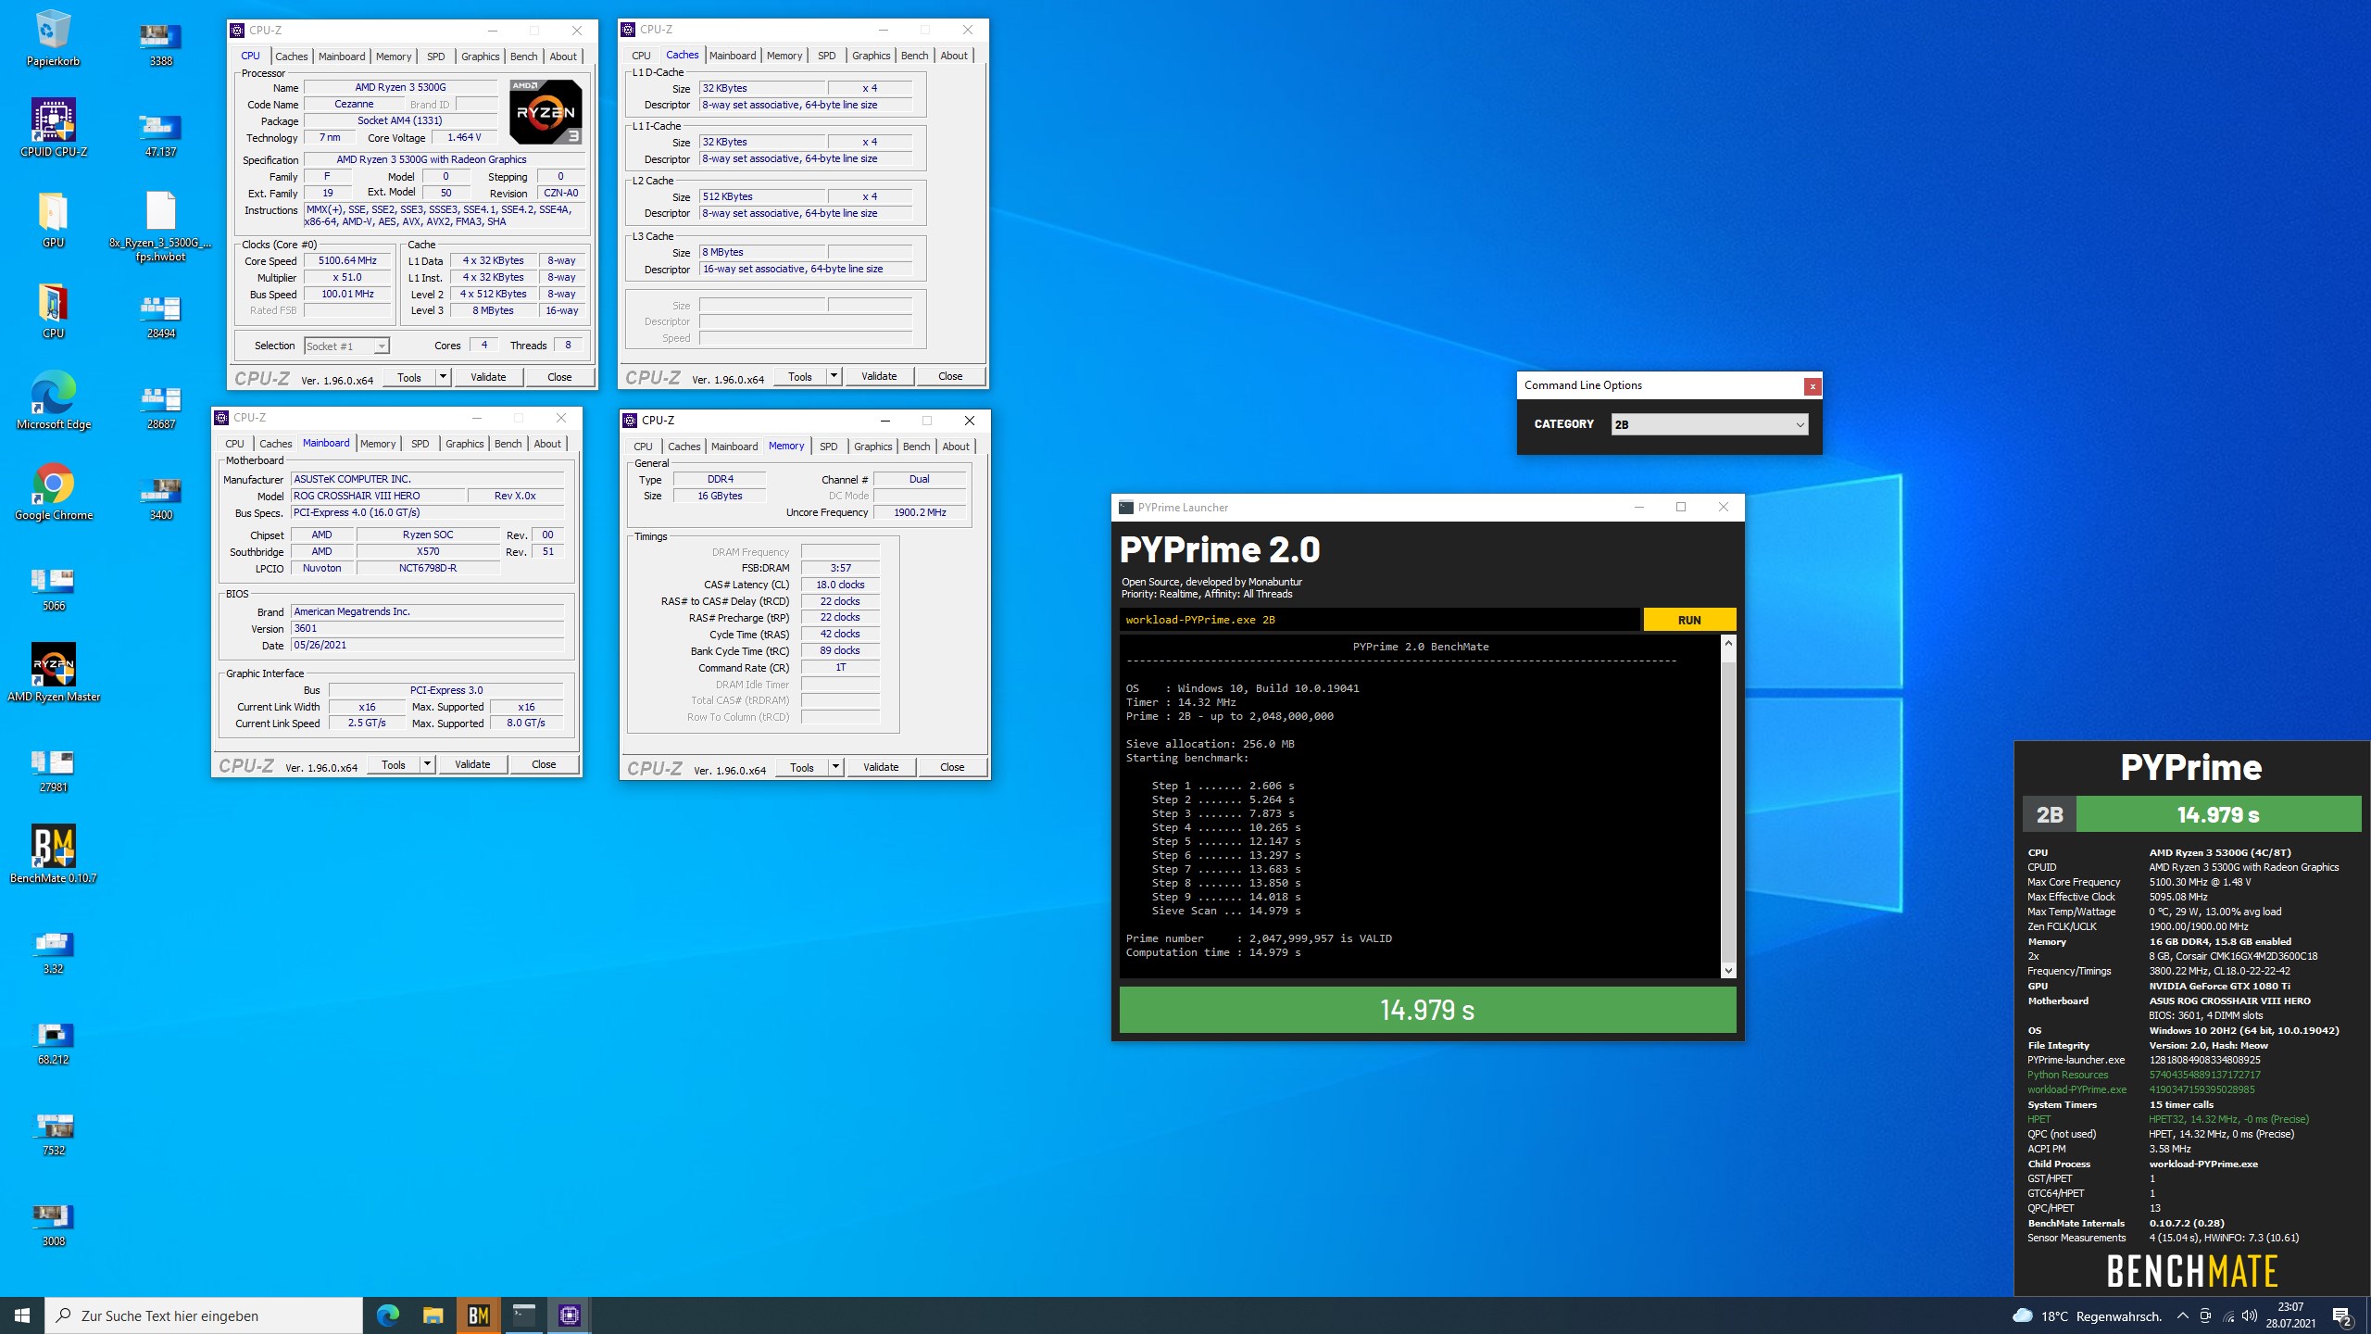Open the 3.32 desktop file icon
The image size is (2371, 1334).
[53, 951]
